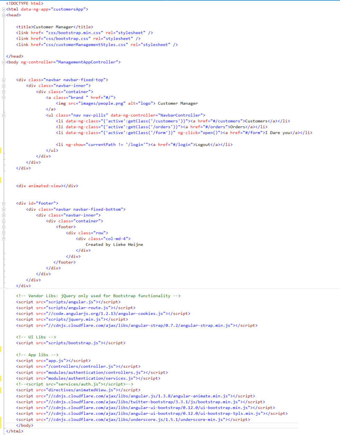Click the angular-strap.min.js script line

click(137, 325)
